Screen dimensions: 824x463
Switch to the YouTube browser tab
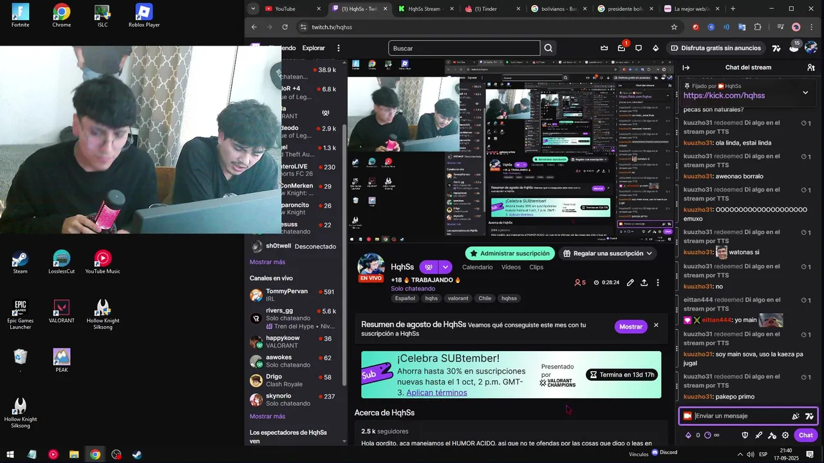point(293,8)
